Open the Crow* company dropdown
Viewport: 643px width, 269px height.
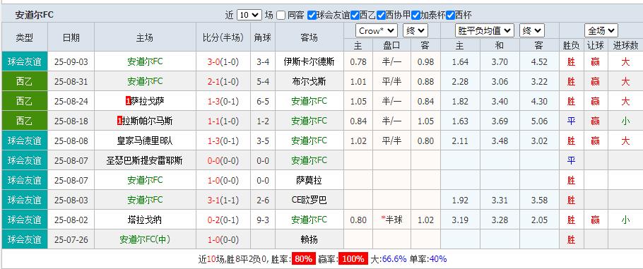(377, 30)
